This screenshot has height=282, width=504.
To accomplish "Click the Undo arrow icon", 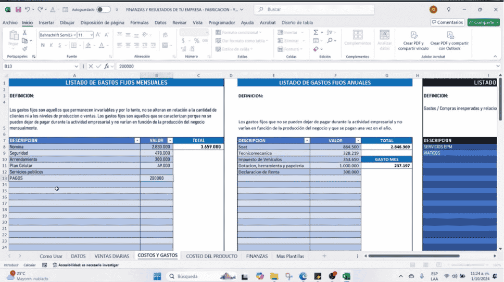I will pos(28,10).
